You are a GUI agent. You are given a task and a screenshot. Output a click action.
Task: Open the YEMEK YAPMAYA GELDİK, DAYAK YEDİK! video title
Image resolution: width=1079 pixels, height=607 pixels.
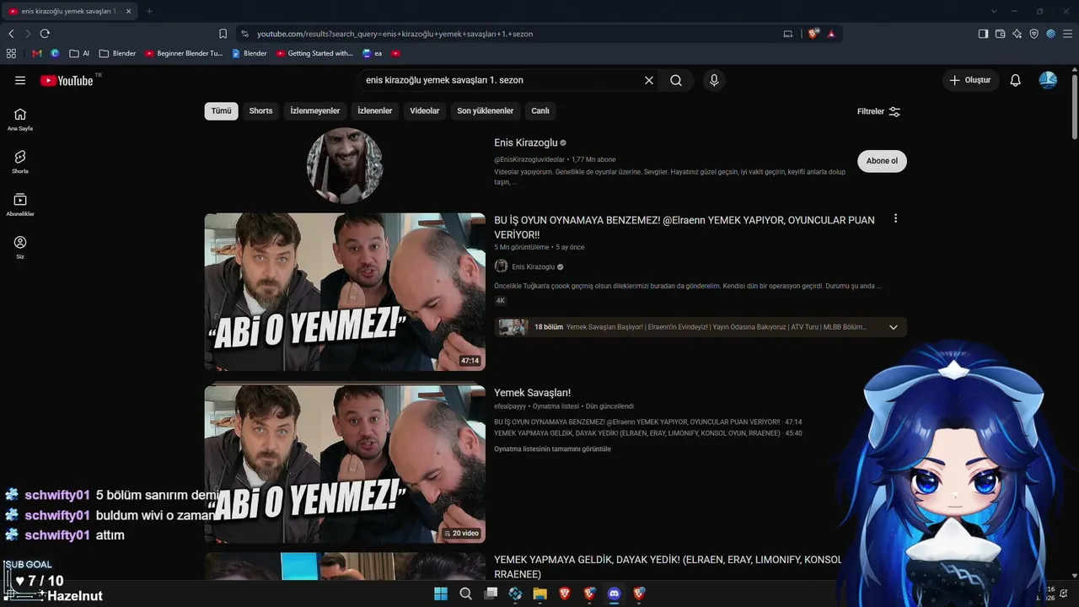pyautogui.click(x=668, y=567)
